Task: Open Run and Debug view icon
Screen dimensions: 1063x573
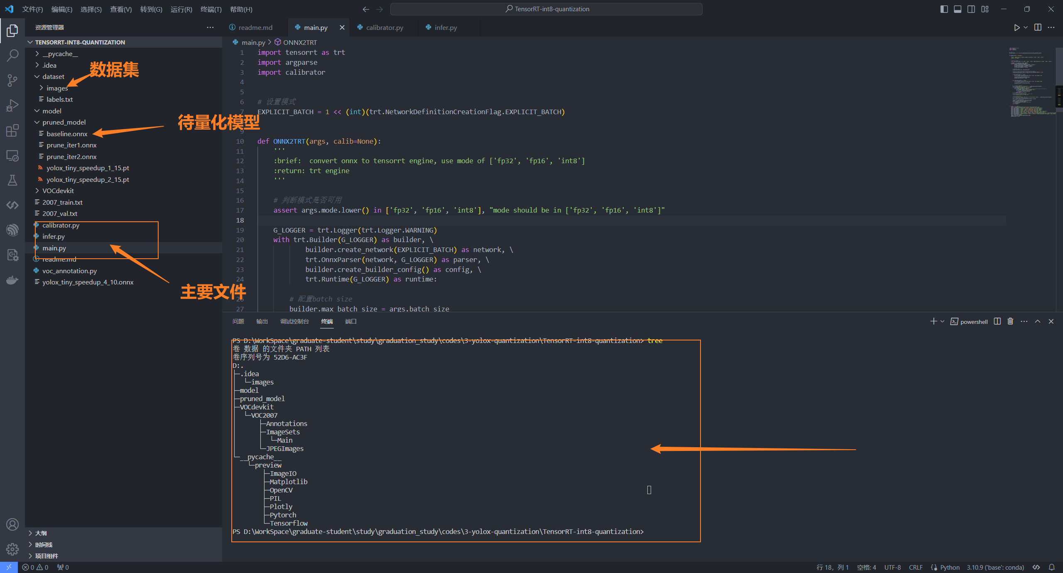Action: click(12, 105)
